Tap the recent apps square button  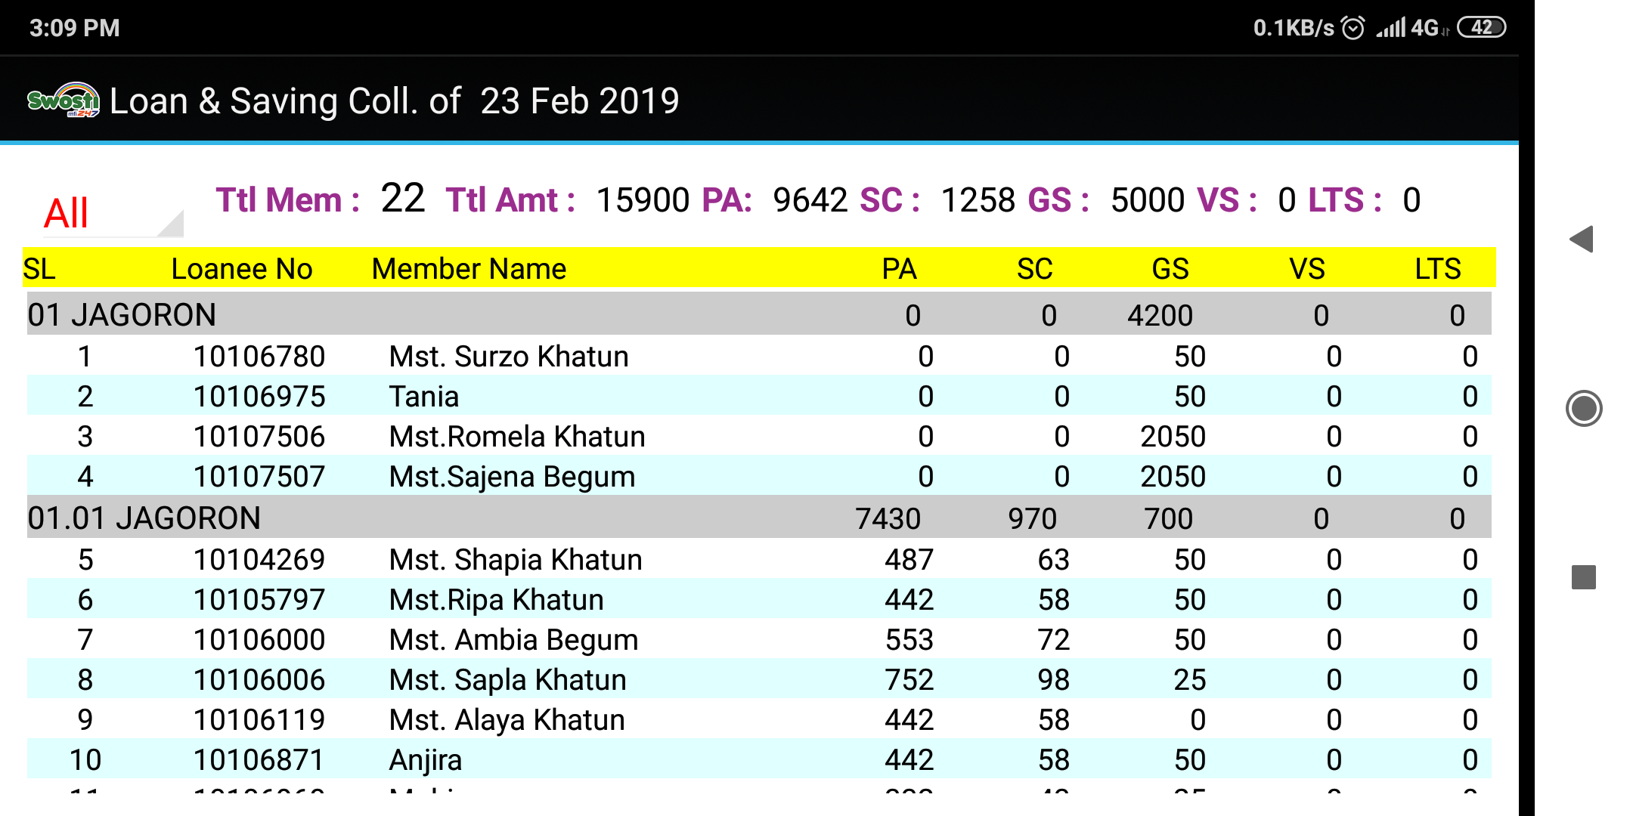(1584, 577)
